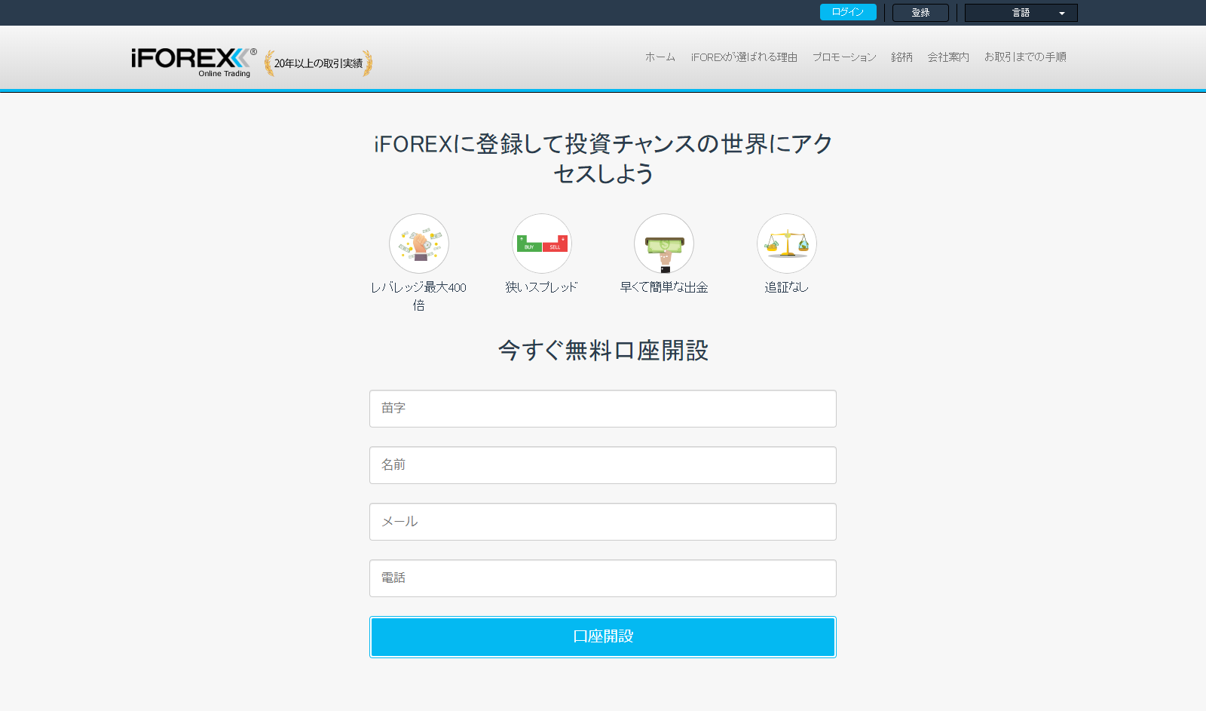This screenshot has width=1206, height=711.
Task: Click the balance scales no-margin-call icon
Action: point(787,244)
